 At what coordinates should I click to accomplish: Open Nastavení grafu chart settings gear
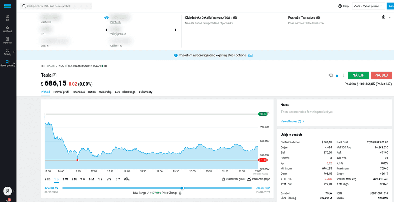[224, 179]
